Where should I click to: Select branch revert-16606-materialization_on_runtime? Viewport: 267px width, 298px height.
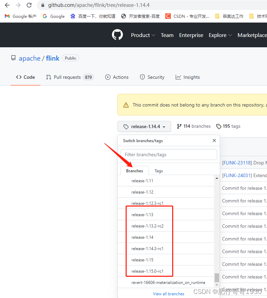(x=166, y=283)
